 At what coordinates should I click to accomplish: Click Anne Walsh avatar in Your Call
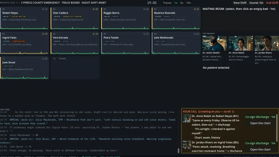tap(187, 118)
